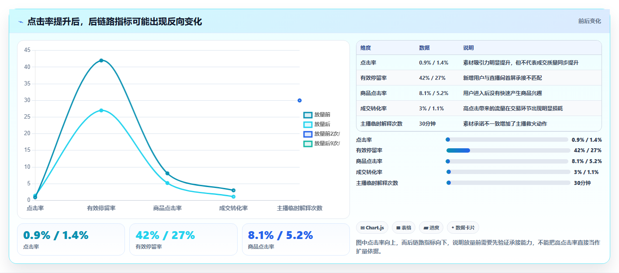Viewport: 619px width, 273px height.
Task: Toggle the 放量前2次/ legend swatch
Action: click(308, 134)
